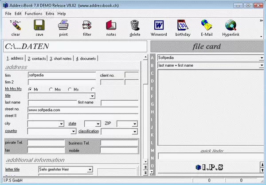The image size is (266, 185).
Task: Delete the entry via trash can icon
Action: [135, 25]
